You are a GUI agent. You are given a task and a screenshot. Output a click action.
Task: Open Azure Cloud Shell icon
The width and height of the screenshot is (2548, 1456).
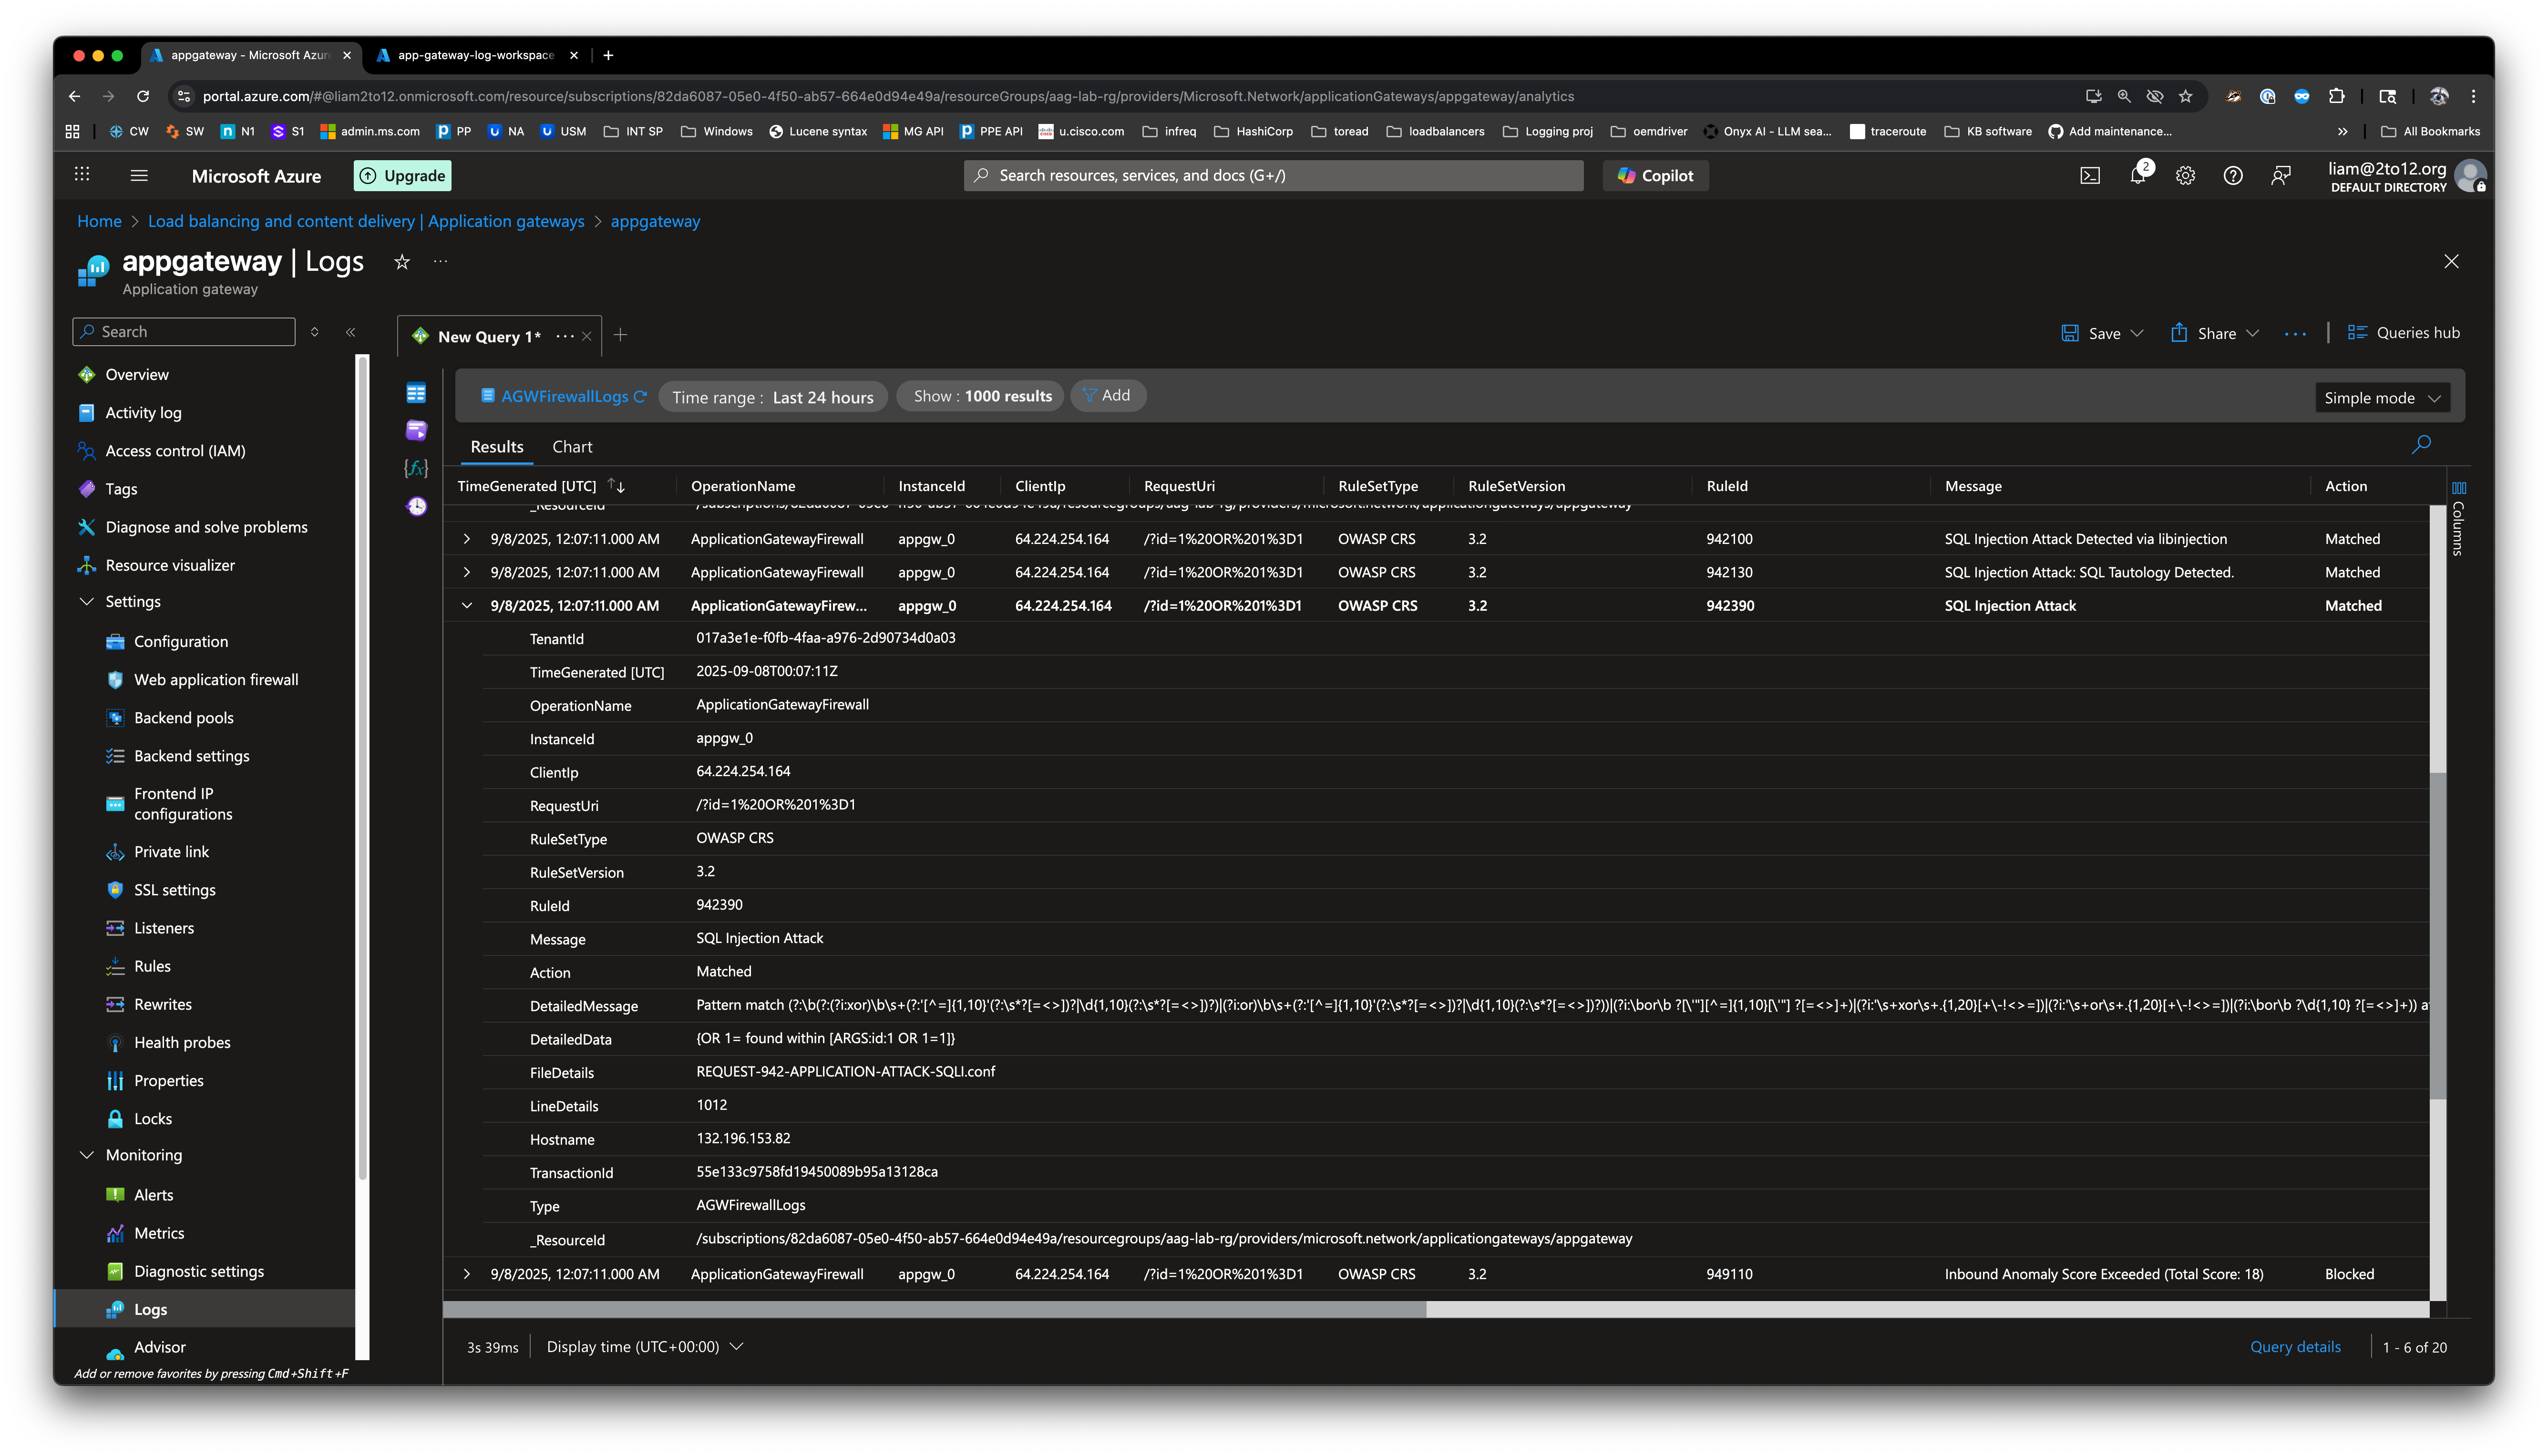point(2090,176)
